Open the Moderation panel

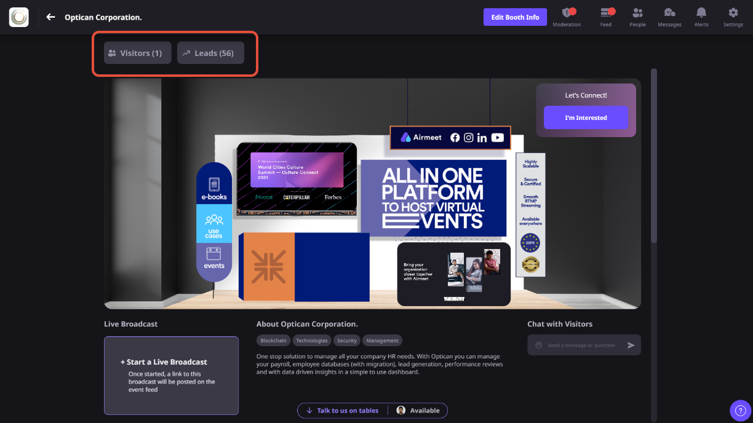pos(567,17)
